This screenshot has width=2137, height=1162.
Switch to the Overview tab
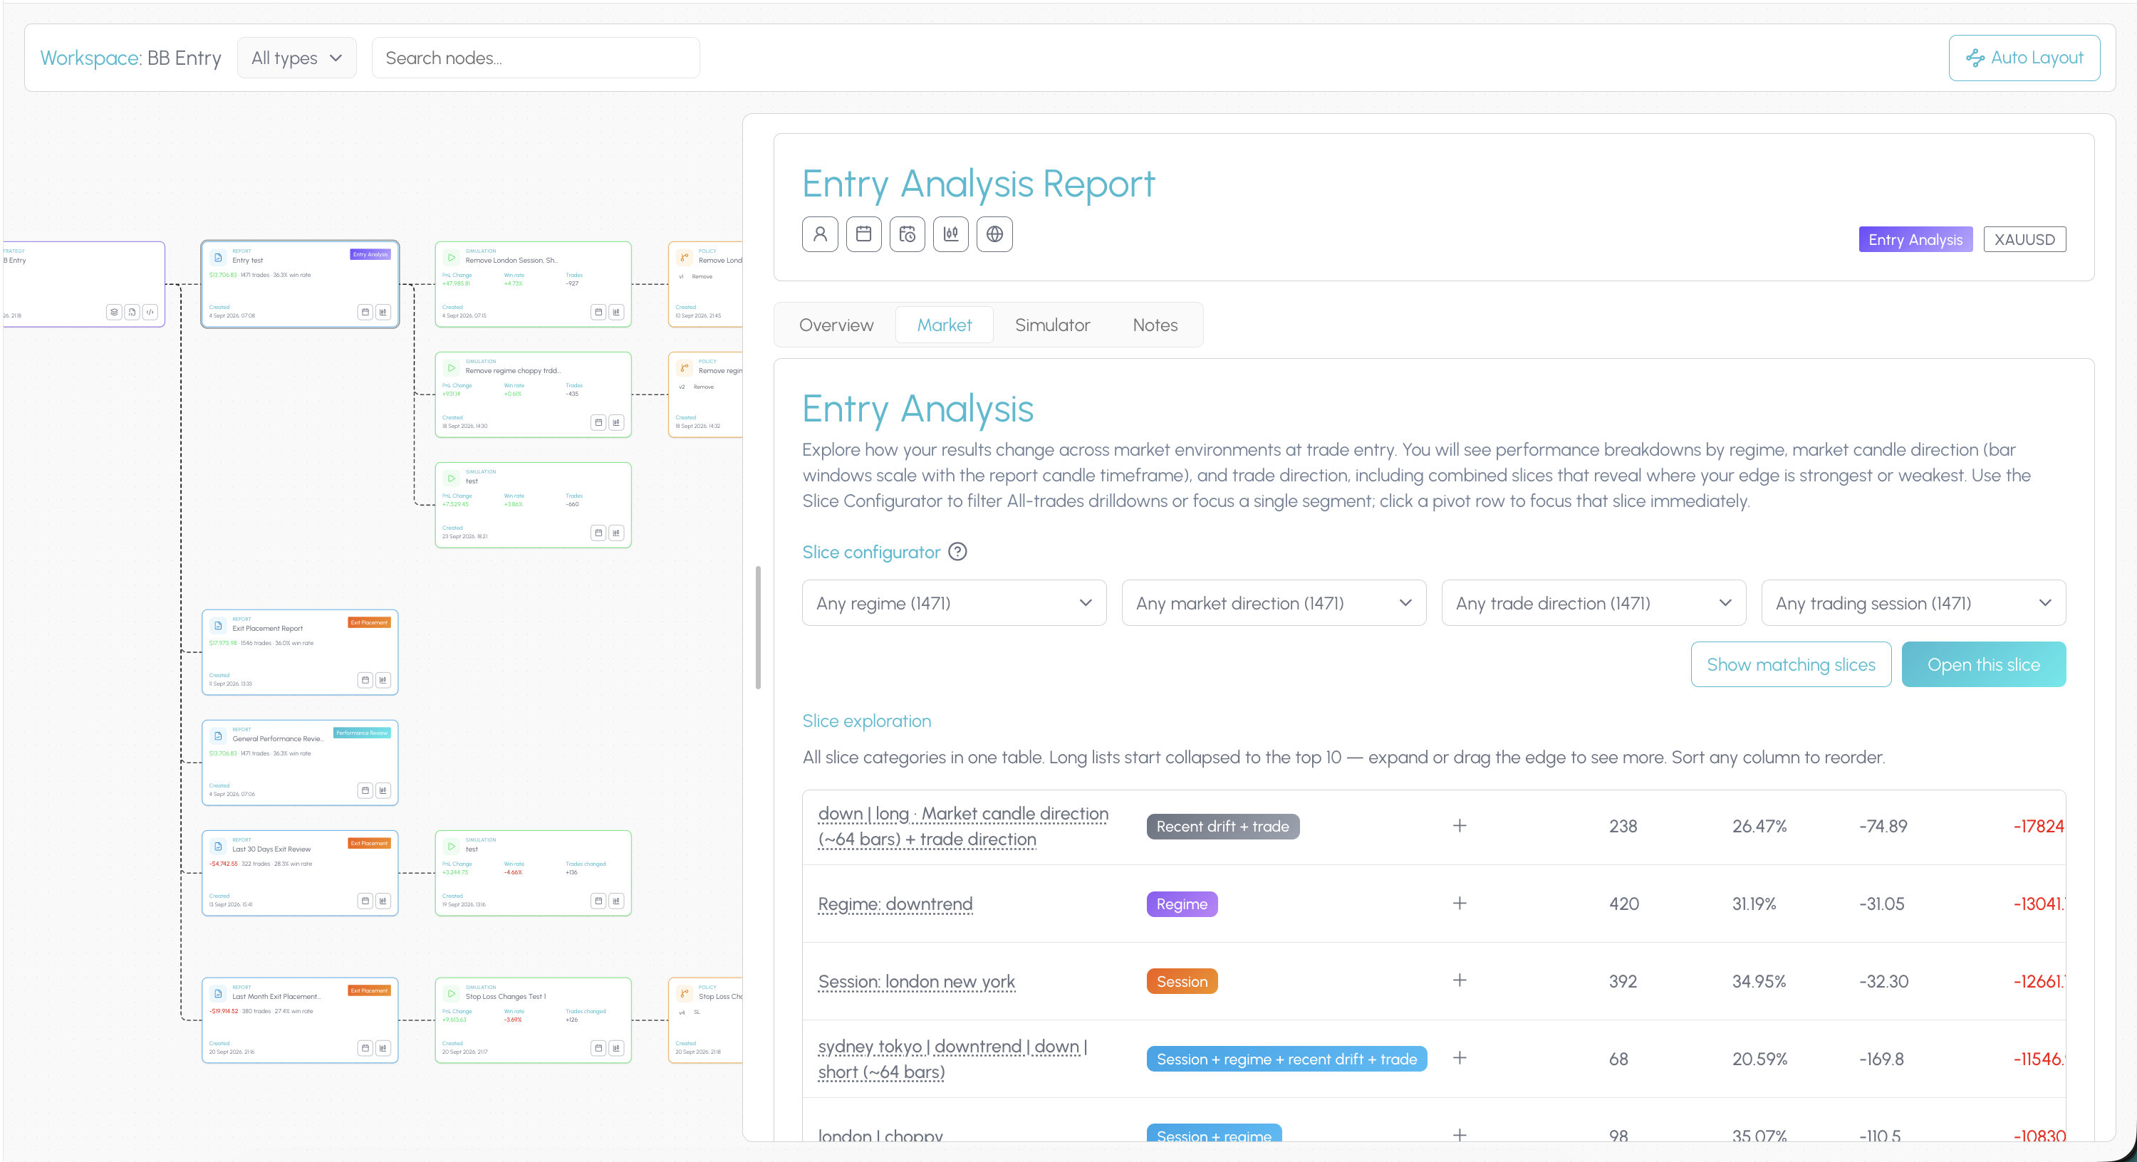836,325
